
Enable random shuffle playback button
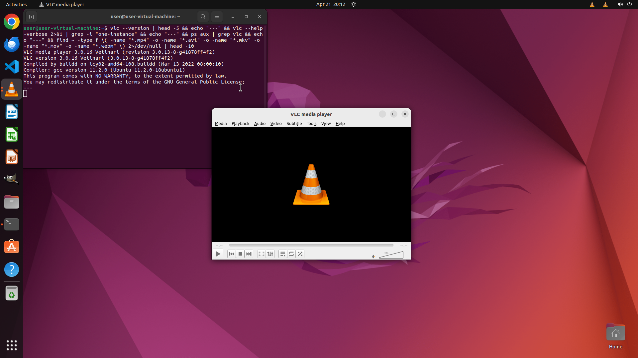click(x=300, y=254)
